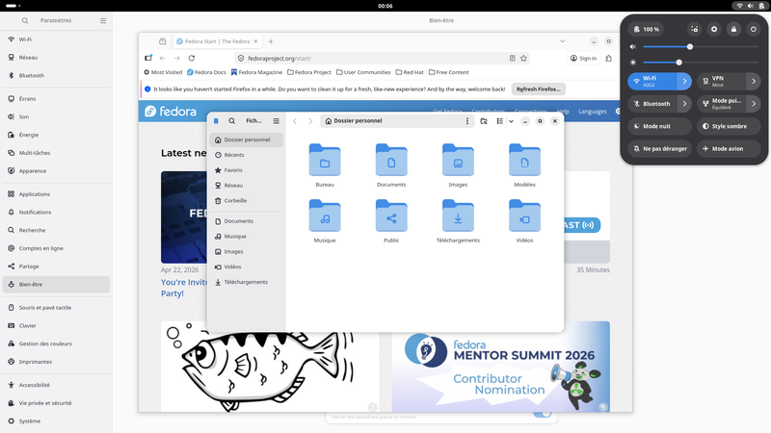Toggle VPN in quick settings

722,81
